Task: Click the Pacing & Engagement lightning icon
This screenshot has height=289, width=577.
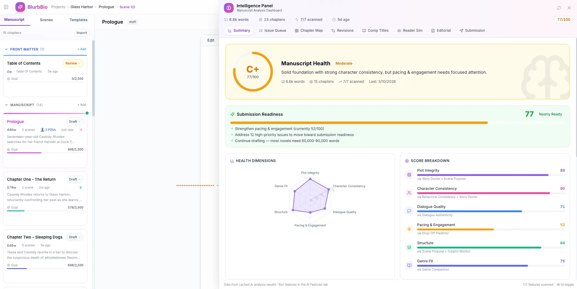Action: point(409,229)
